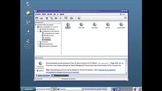The height and width of the screenshot is (91, 162).
Task: Open the Ayuda menu
Action: tap(62, 14)
